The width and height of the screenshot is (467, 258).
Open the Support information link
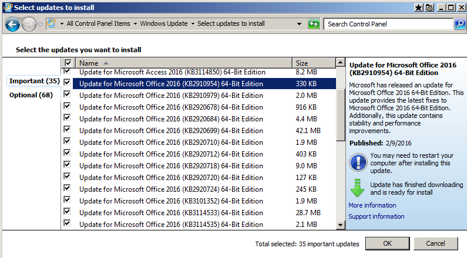click(377, 216)
